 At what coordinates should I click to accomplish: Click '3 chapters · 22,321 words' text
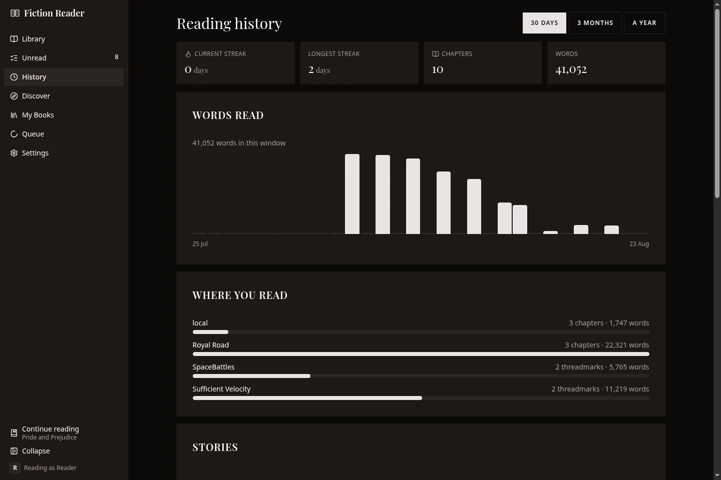point(607,345)
